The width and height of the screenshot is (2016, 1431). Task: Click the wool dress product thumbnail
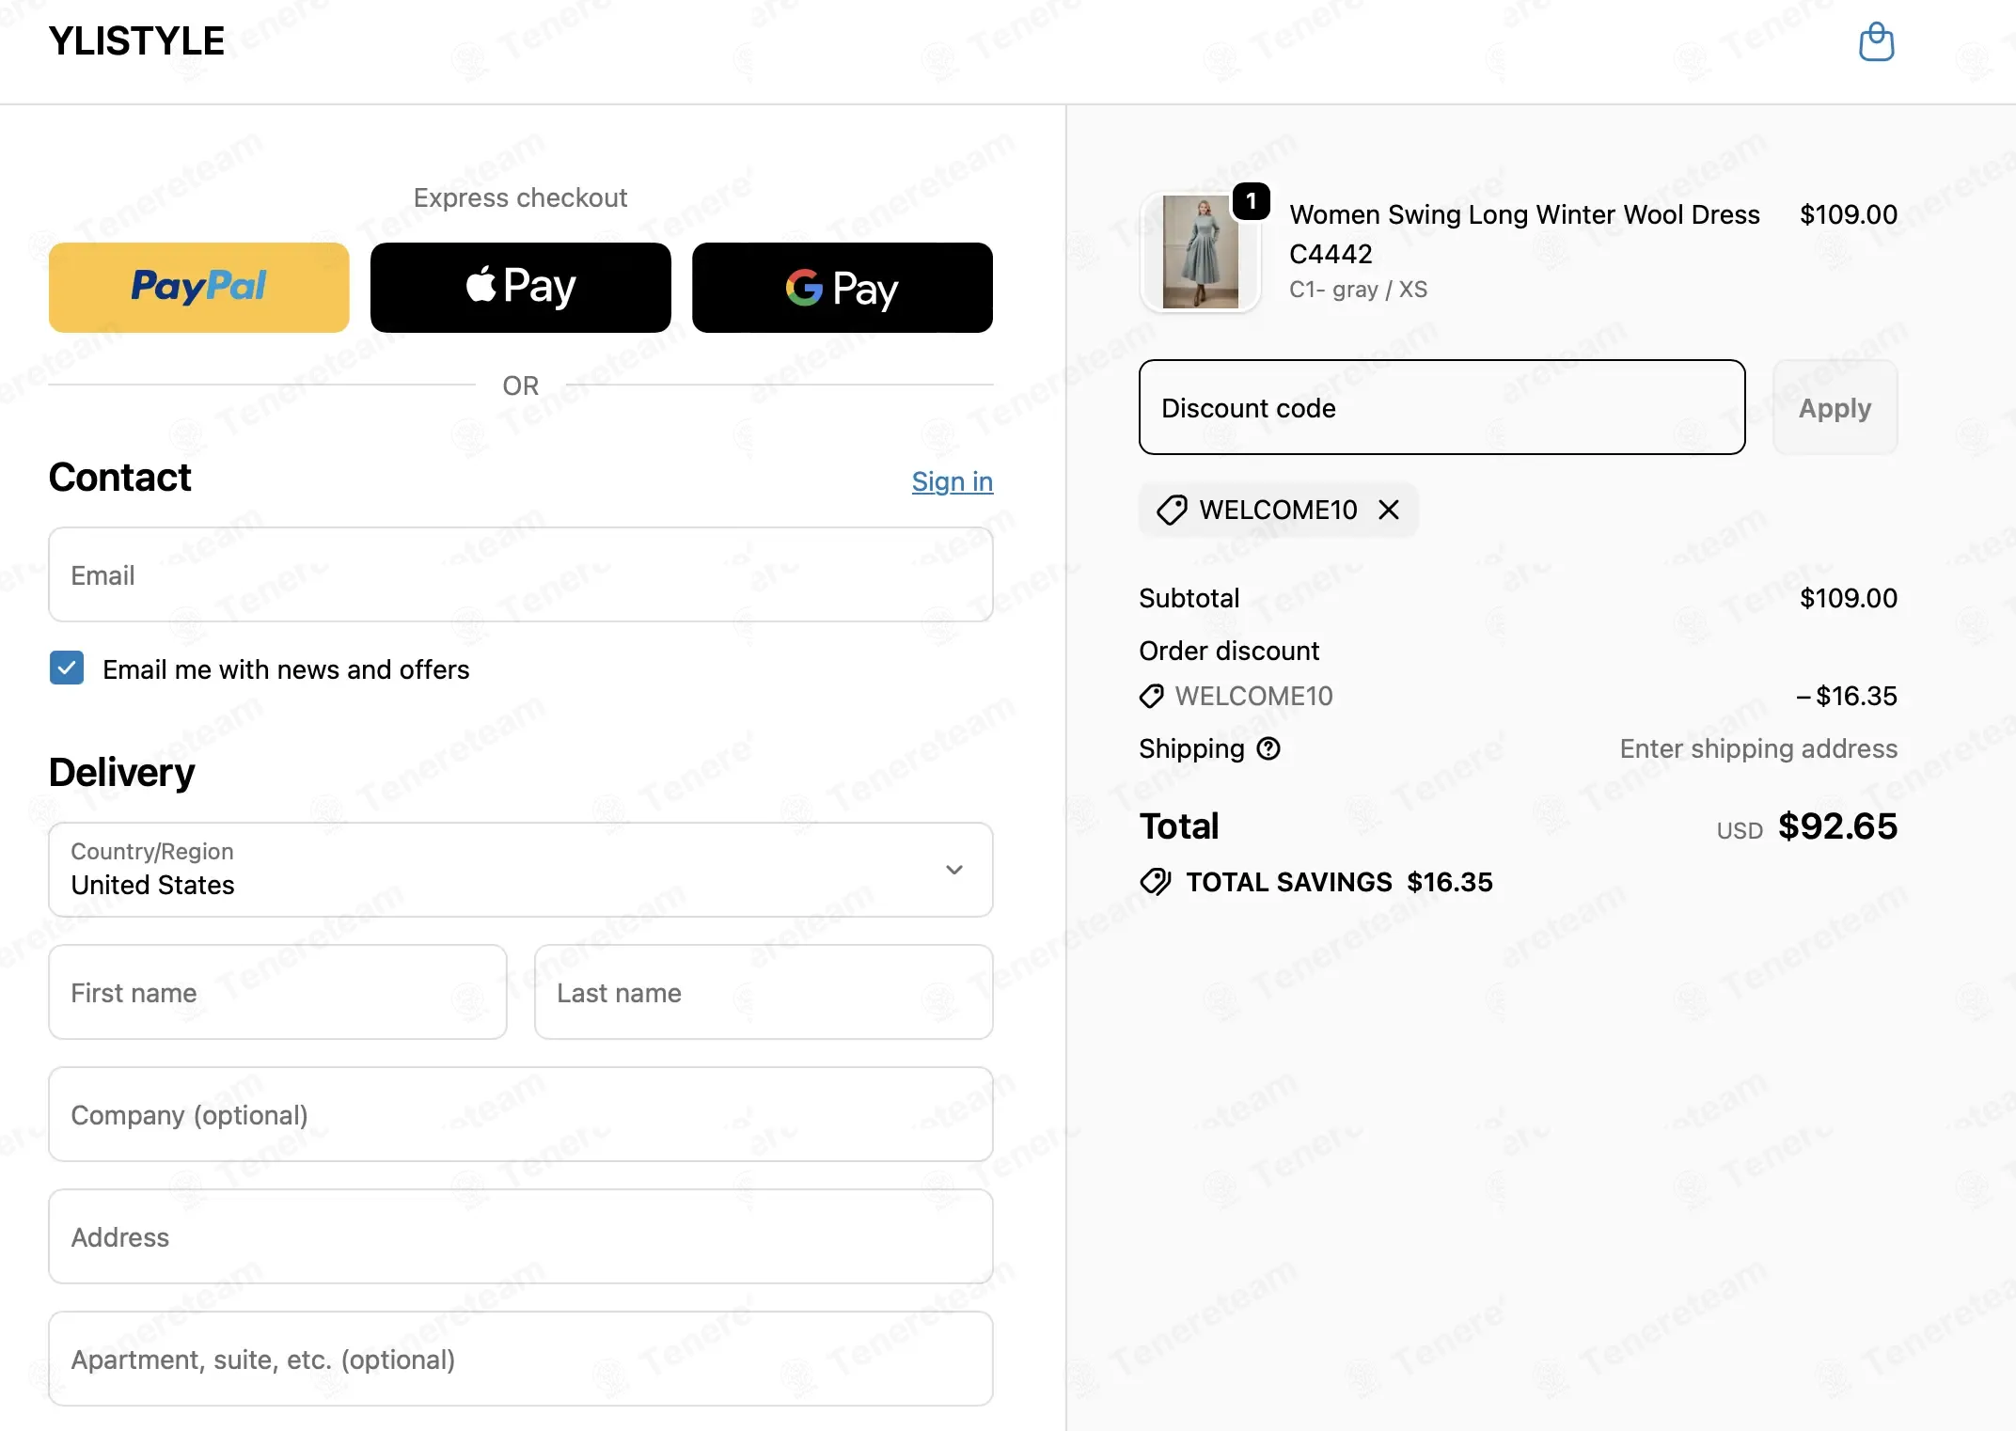click(1201, 252)
